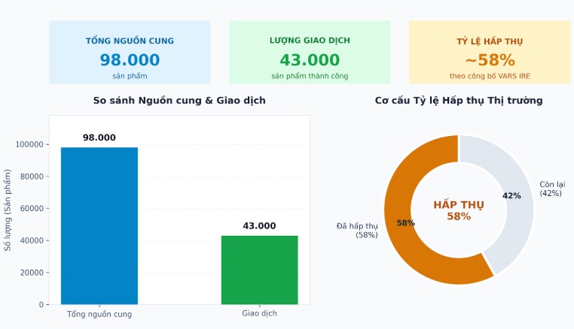
Task: Click the 100000 y-axis tick label
Action: [29, 145]
